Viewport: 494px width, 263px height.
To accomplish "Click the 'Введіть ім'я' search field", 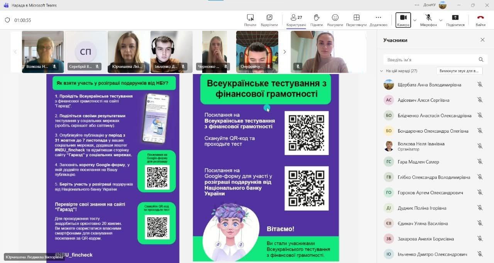I will tap(430, 60).
